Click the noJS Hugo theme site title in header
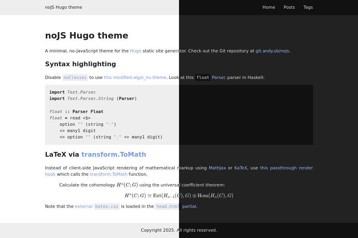The height and width of the screenshot is (238, 358). 63,7
